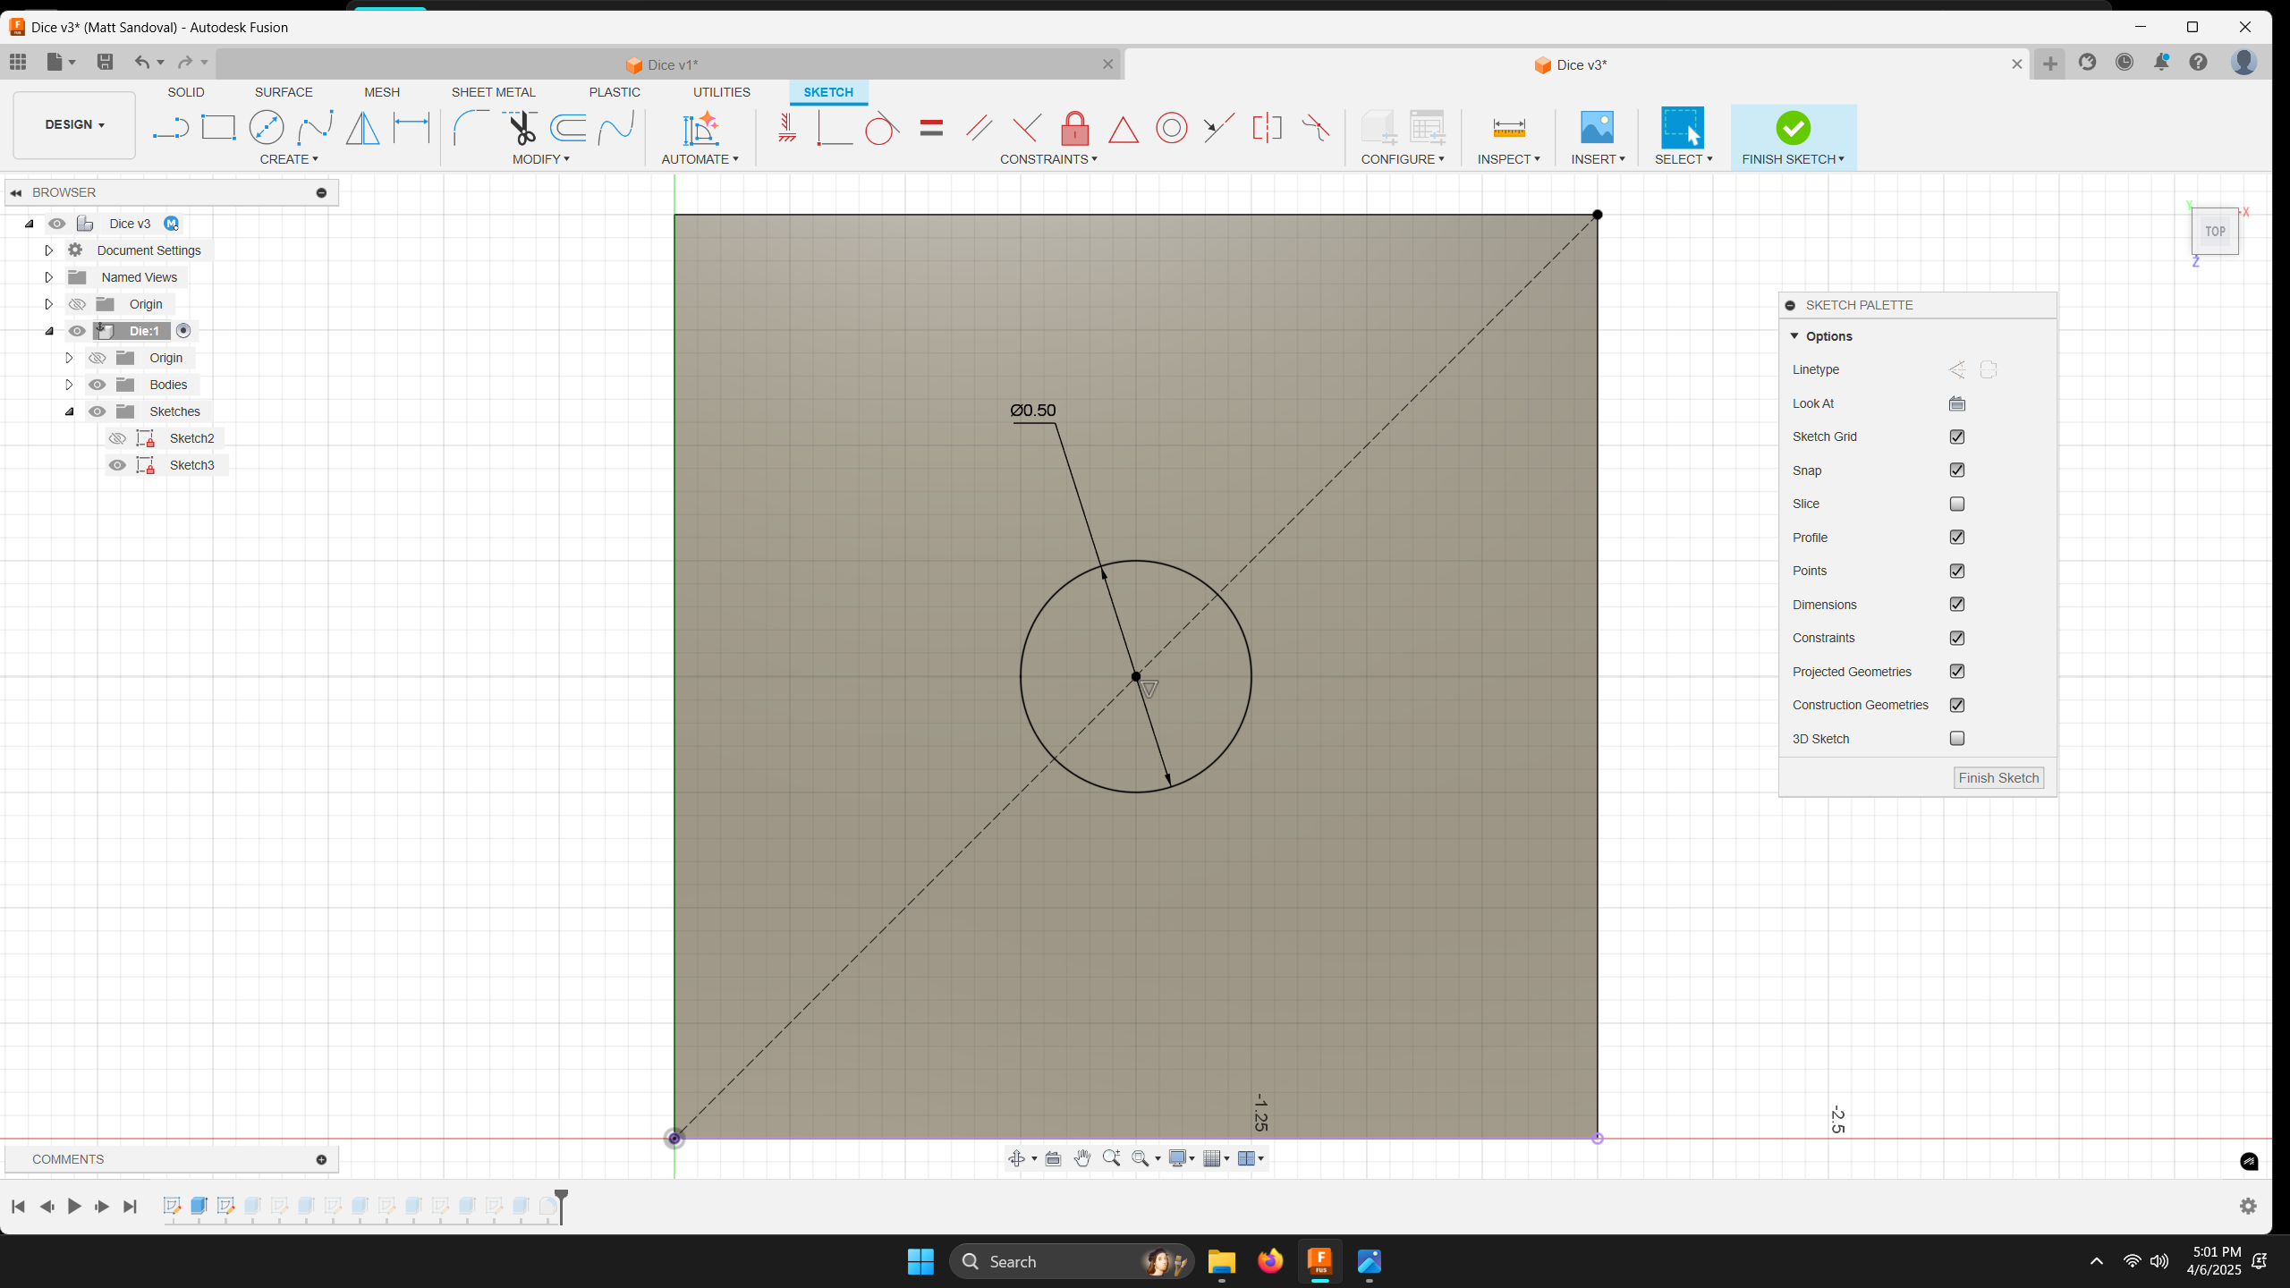Apply the Midpoint triangle constraint
The width and height of the screenshot is (2290, 1288).
[1124, 130]
